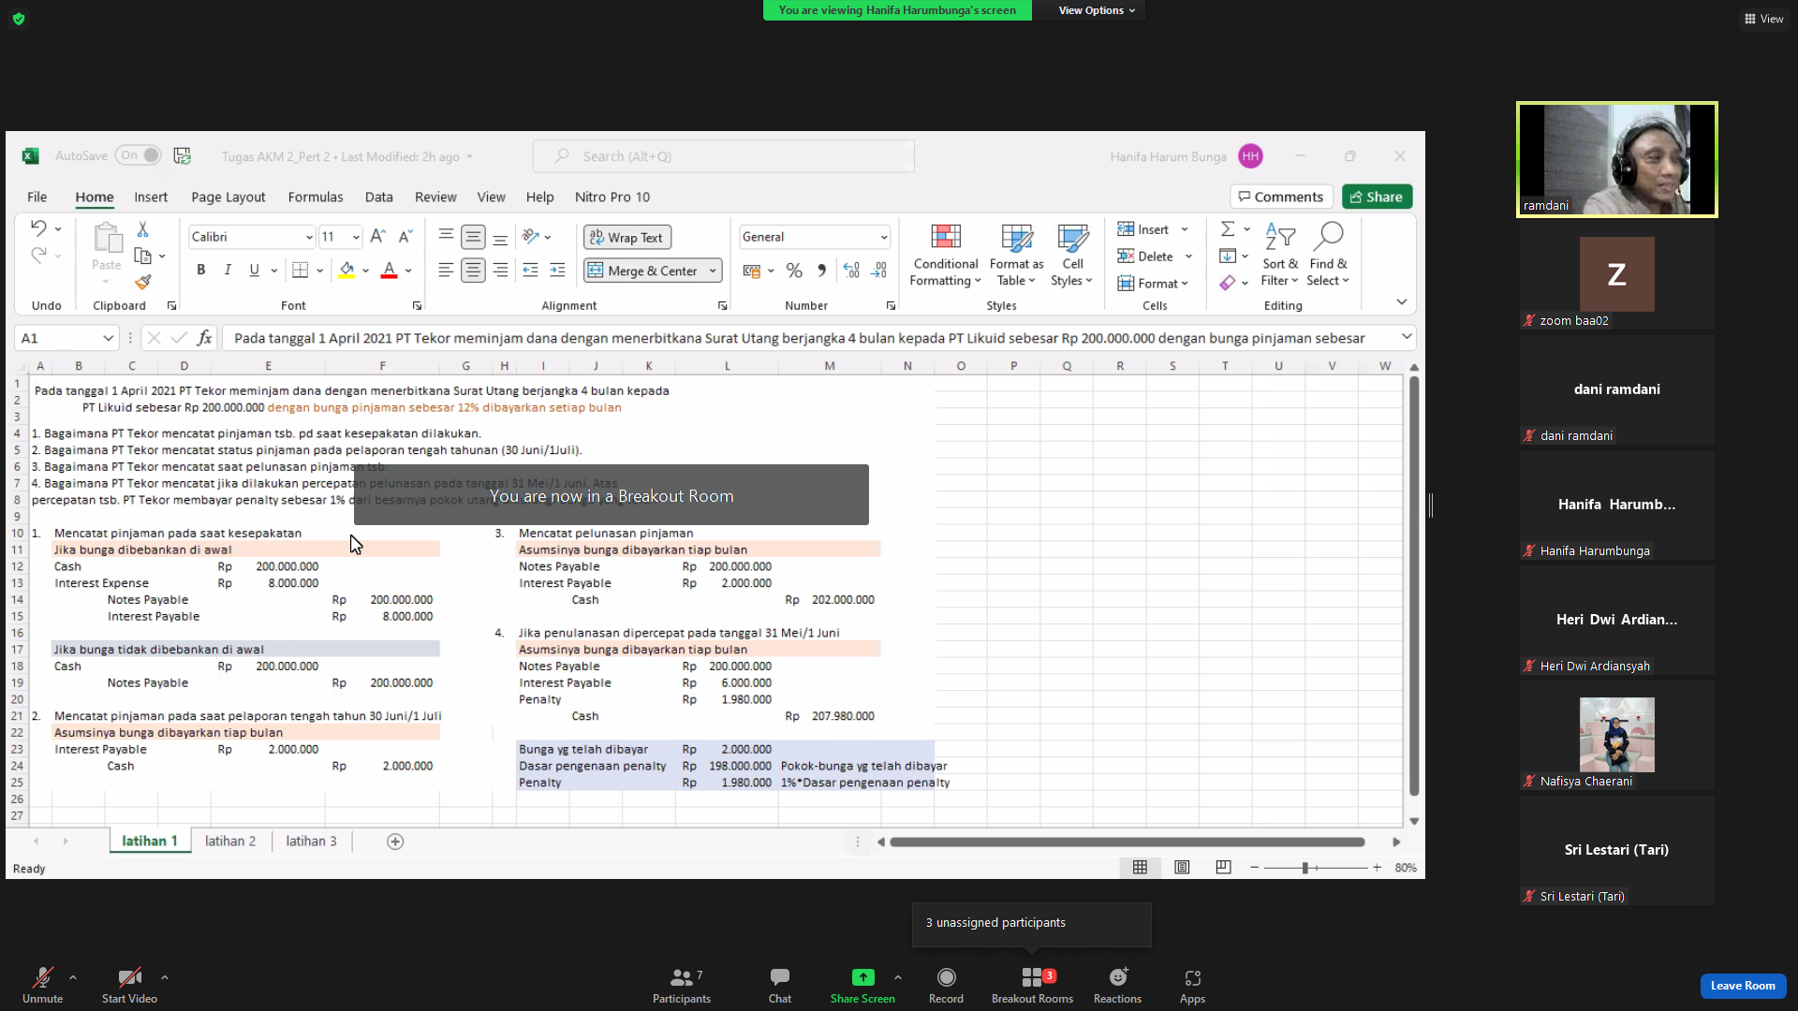Image resolution: width=1798 pixels, height=1011 pixels.
Task: Click the Save icon in title bar
Action: pos(183,155)
